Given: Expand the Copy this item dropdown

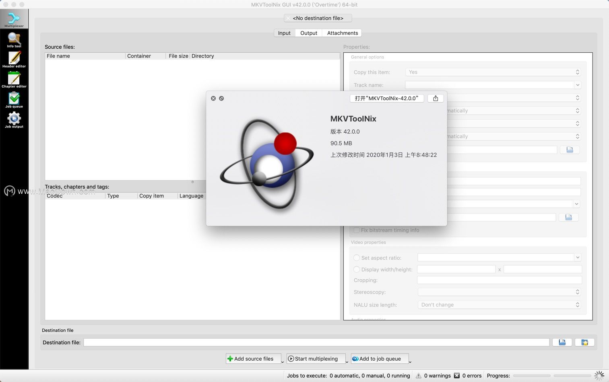Looking at the screenshot, I should coord(493,72).
